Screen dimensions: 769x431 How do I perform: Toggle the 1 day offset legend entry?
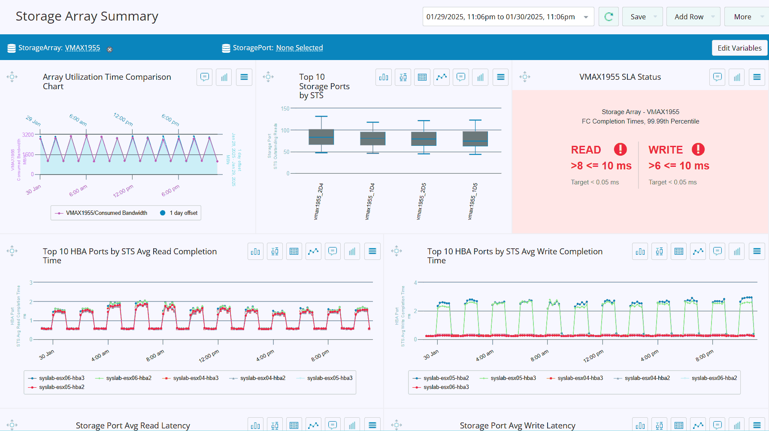[x=179, y=213]
